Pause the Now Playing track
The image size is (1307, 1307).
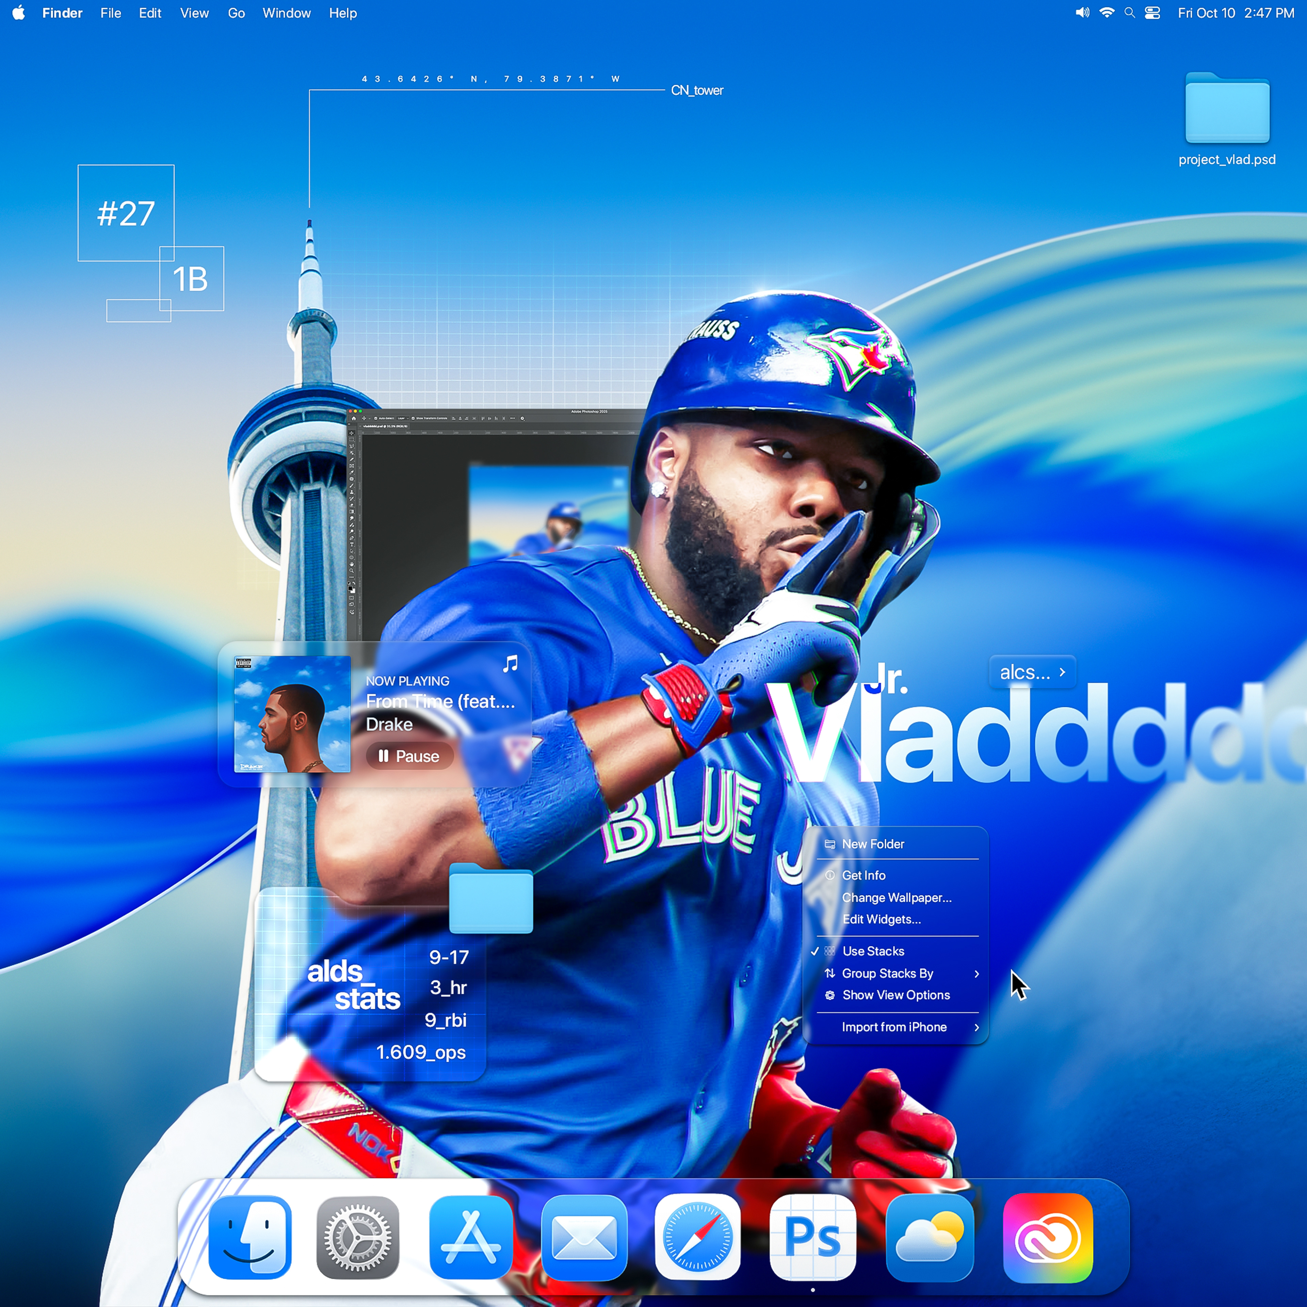[408, 756]
